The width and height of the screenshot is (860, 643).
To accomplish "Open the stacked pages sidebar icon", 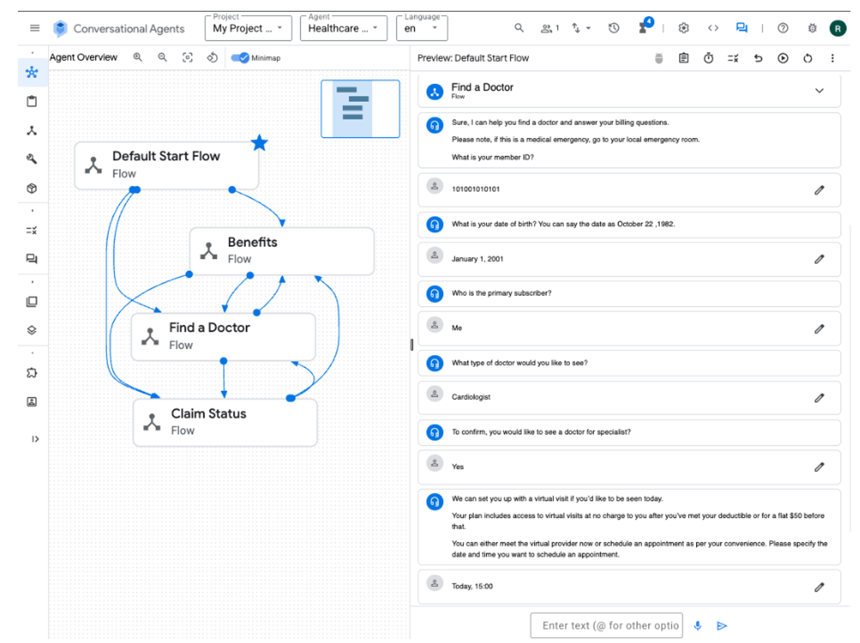I will tap(32, 301).
